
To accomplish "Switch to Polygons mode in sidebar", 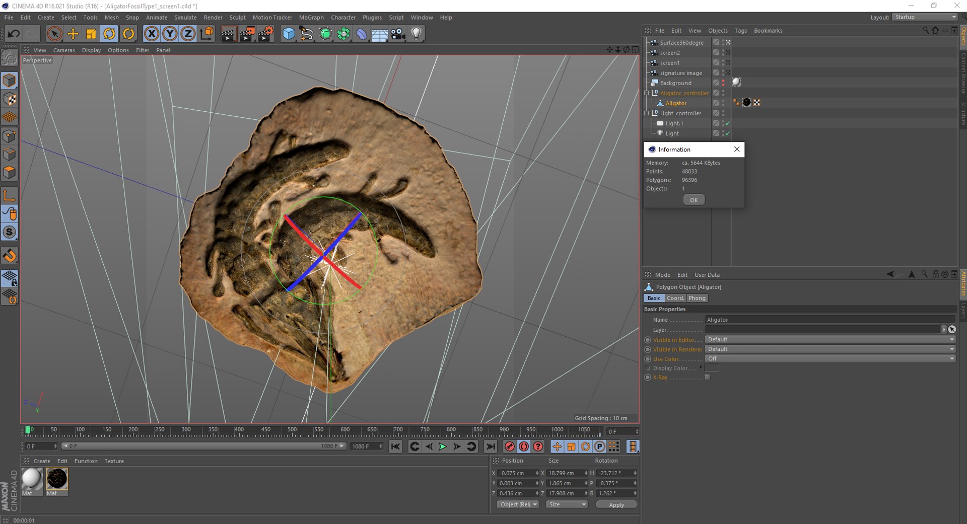I will (10, 173).
